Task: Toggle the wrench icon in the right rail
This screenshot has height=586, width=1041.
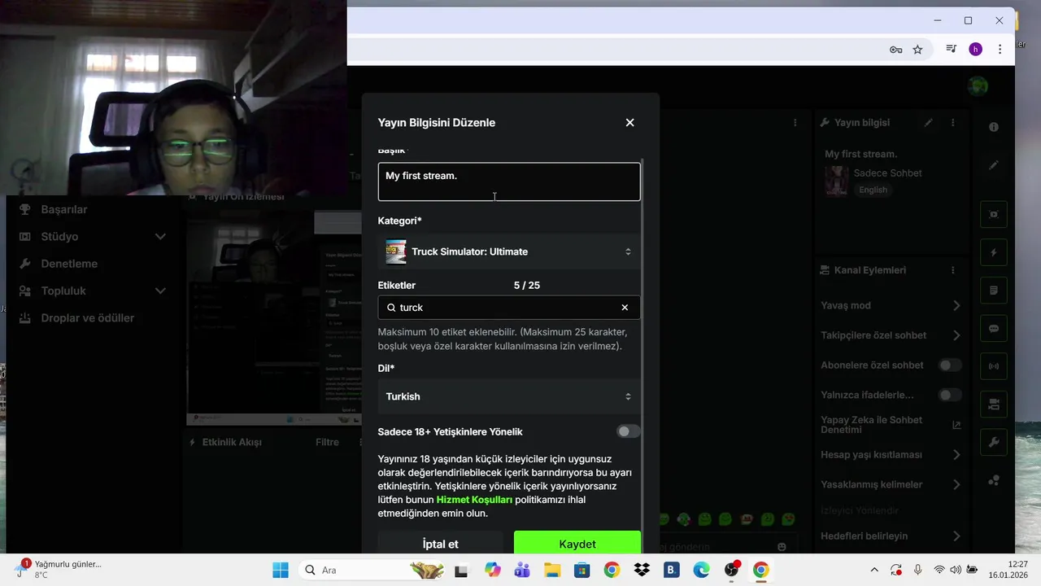Action: coord(994,443)
